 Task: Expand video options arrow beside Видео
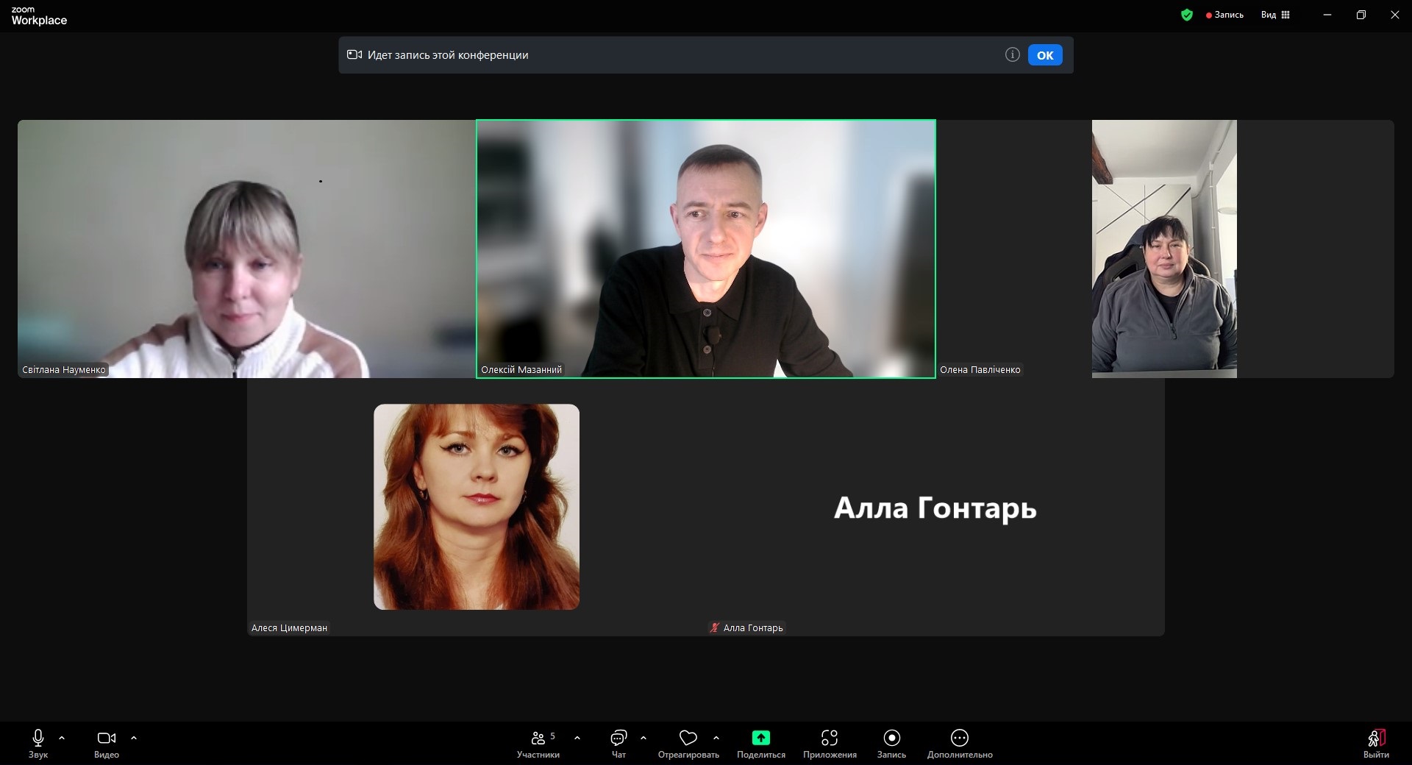pyautogui.click(x=134, y=737)
